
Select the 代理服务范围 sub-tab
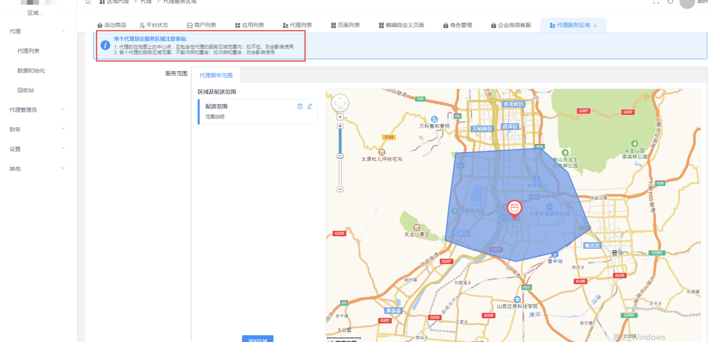click(216, 75)
